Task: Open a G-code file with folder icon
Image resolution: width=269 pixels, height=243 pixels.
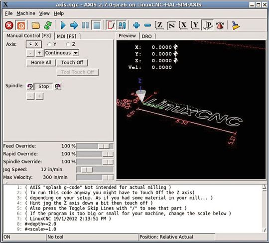Action: (x=36, y=25)
